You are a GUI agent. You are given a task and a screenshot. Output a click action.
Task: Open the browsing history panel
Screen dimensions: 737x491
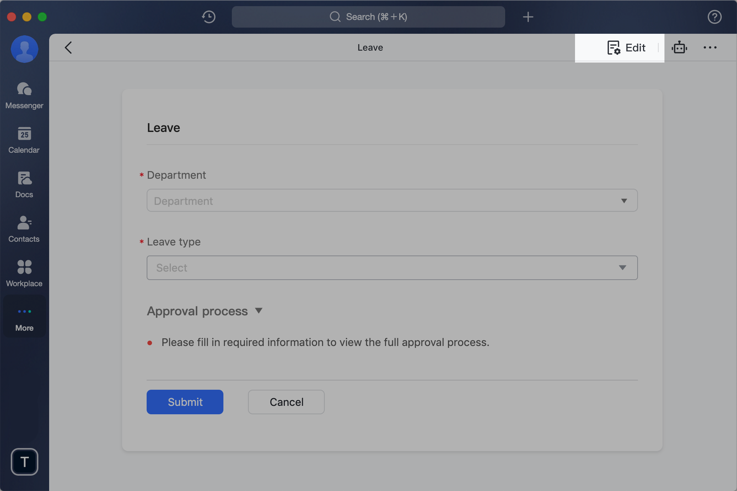[208, 17]
